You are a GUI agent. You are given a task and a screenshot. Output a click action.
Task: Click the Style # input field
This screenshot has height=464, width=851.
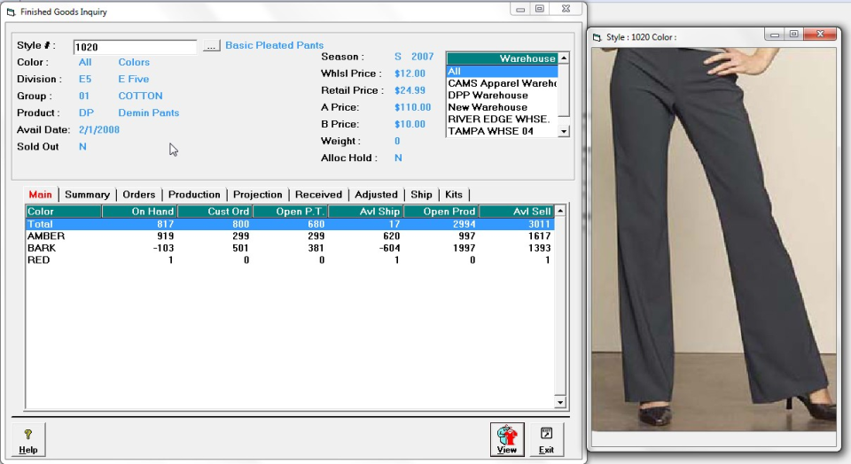pyautogui.click(x=135, y=47)
